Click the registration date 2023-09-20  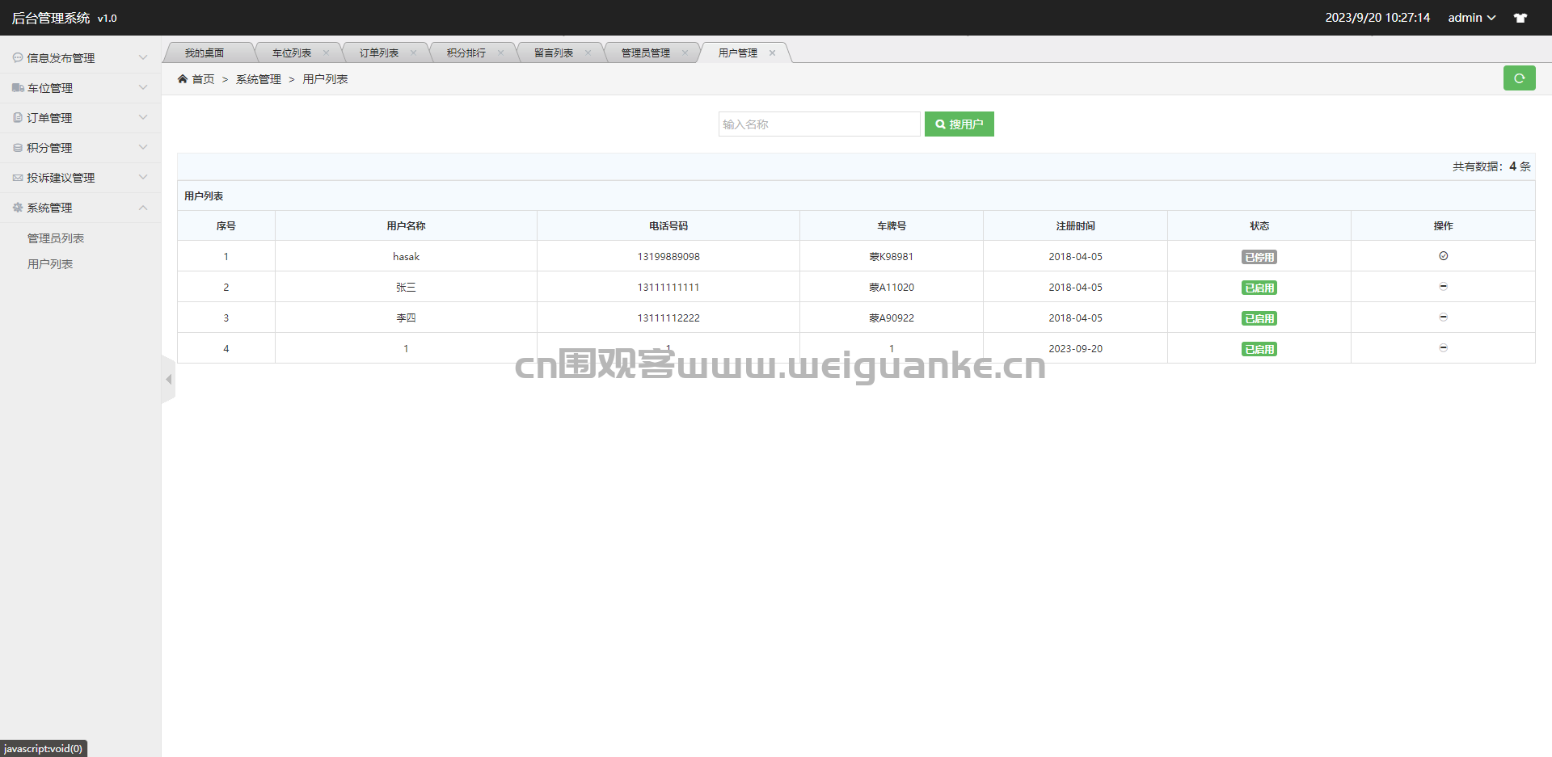pos(1075,348)
